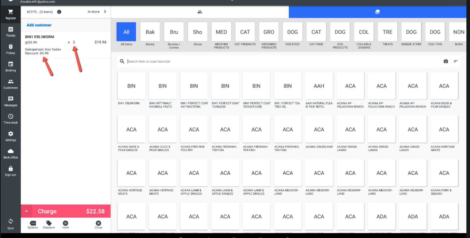Add 8IN1 KITTYMALT HAIRBALL PASTE tile

[x=163, y=86]
